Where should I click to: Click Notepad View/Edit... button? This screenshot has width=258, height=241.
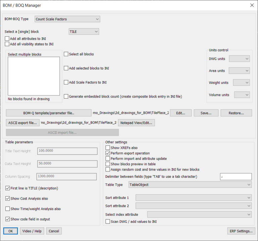[136, 123]
